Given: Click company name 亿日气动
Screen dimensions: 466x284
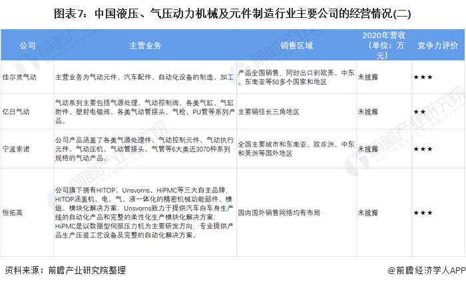Looking at the screenshot, I should click(x=17, y=112).
